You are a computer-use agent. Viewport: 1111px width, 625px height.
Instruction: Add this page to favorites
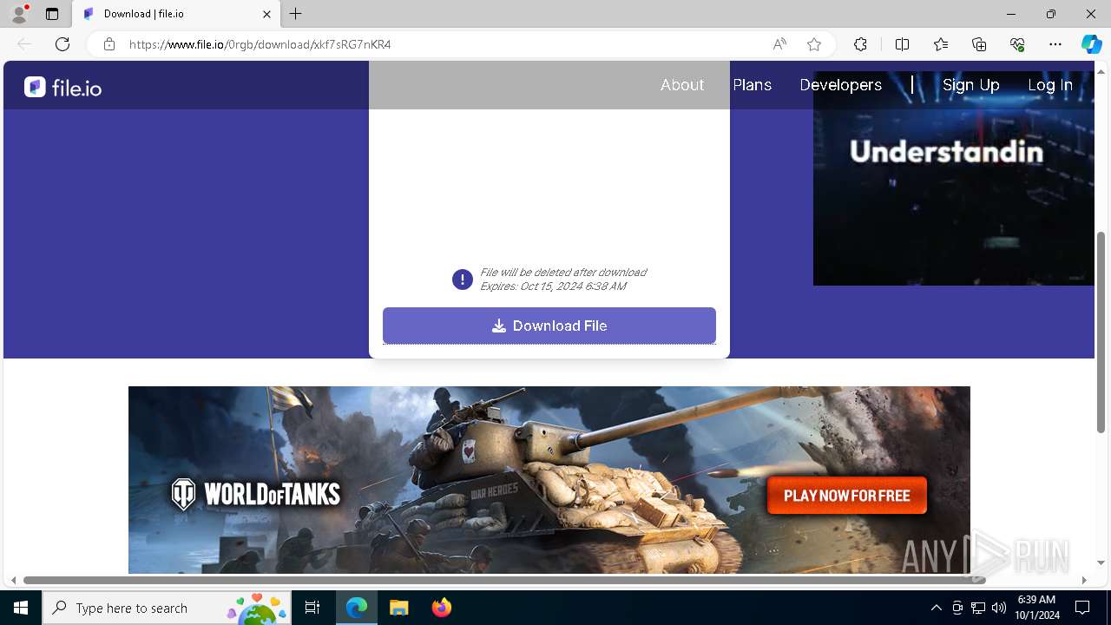(814, 44)
